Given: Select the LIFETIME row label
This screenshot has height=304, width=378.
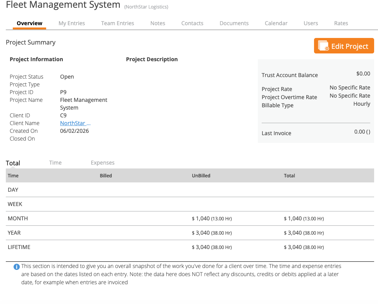Looking at the screenshot, I should [x=19, y=247].
